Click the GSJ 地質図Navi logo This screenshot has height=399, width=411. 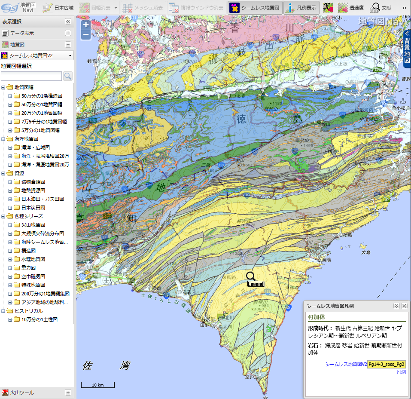(18, 7)
